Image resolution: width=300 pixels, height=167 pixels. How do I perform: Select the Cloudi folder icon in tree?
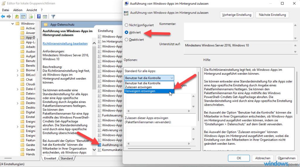pyautogui.click(x=23, y=84)
